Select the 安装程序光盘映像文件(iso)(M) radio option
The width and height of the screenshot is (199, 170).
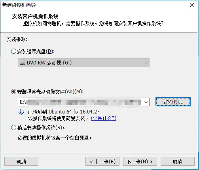click(13, 92)
